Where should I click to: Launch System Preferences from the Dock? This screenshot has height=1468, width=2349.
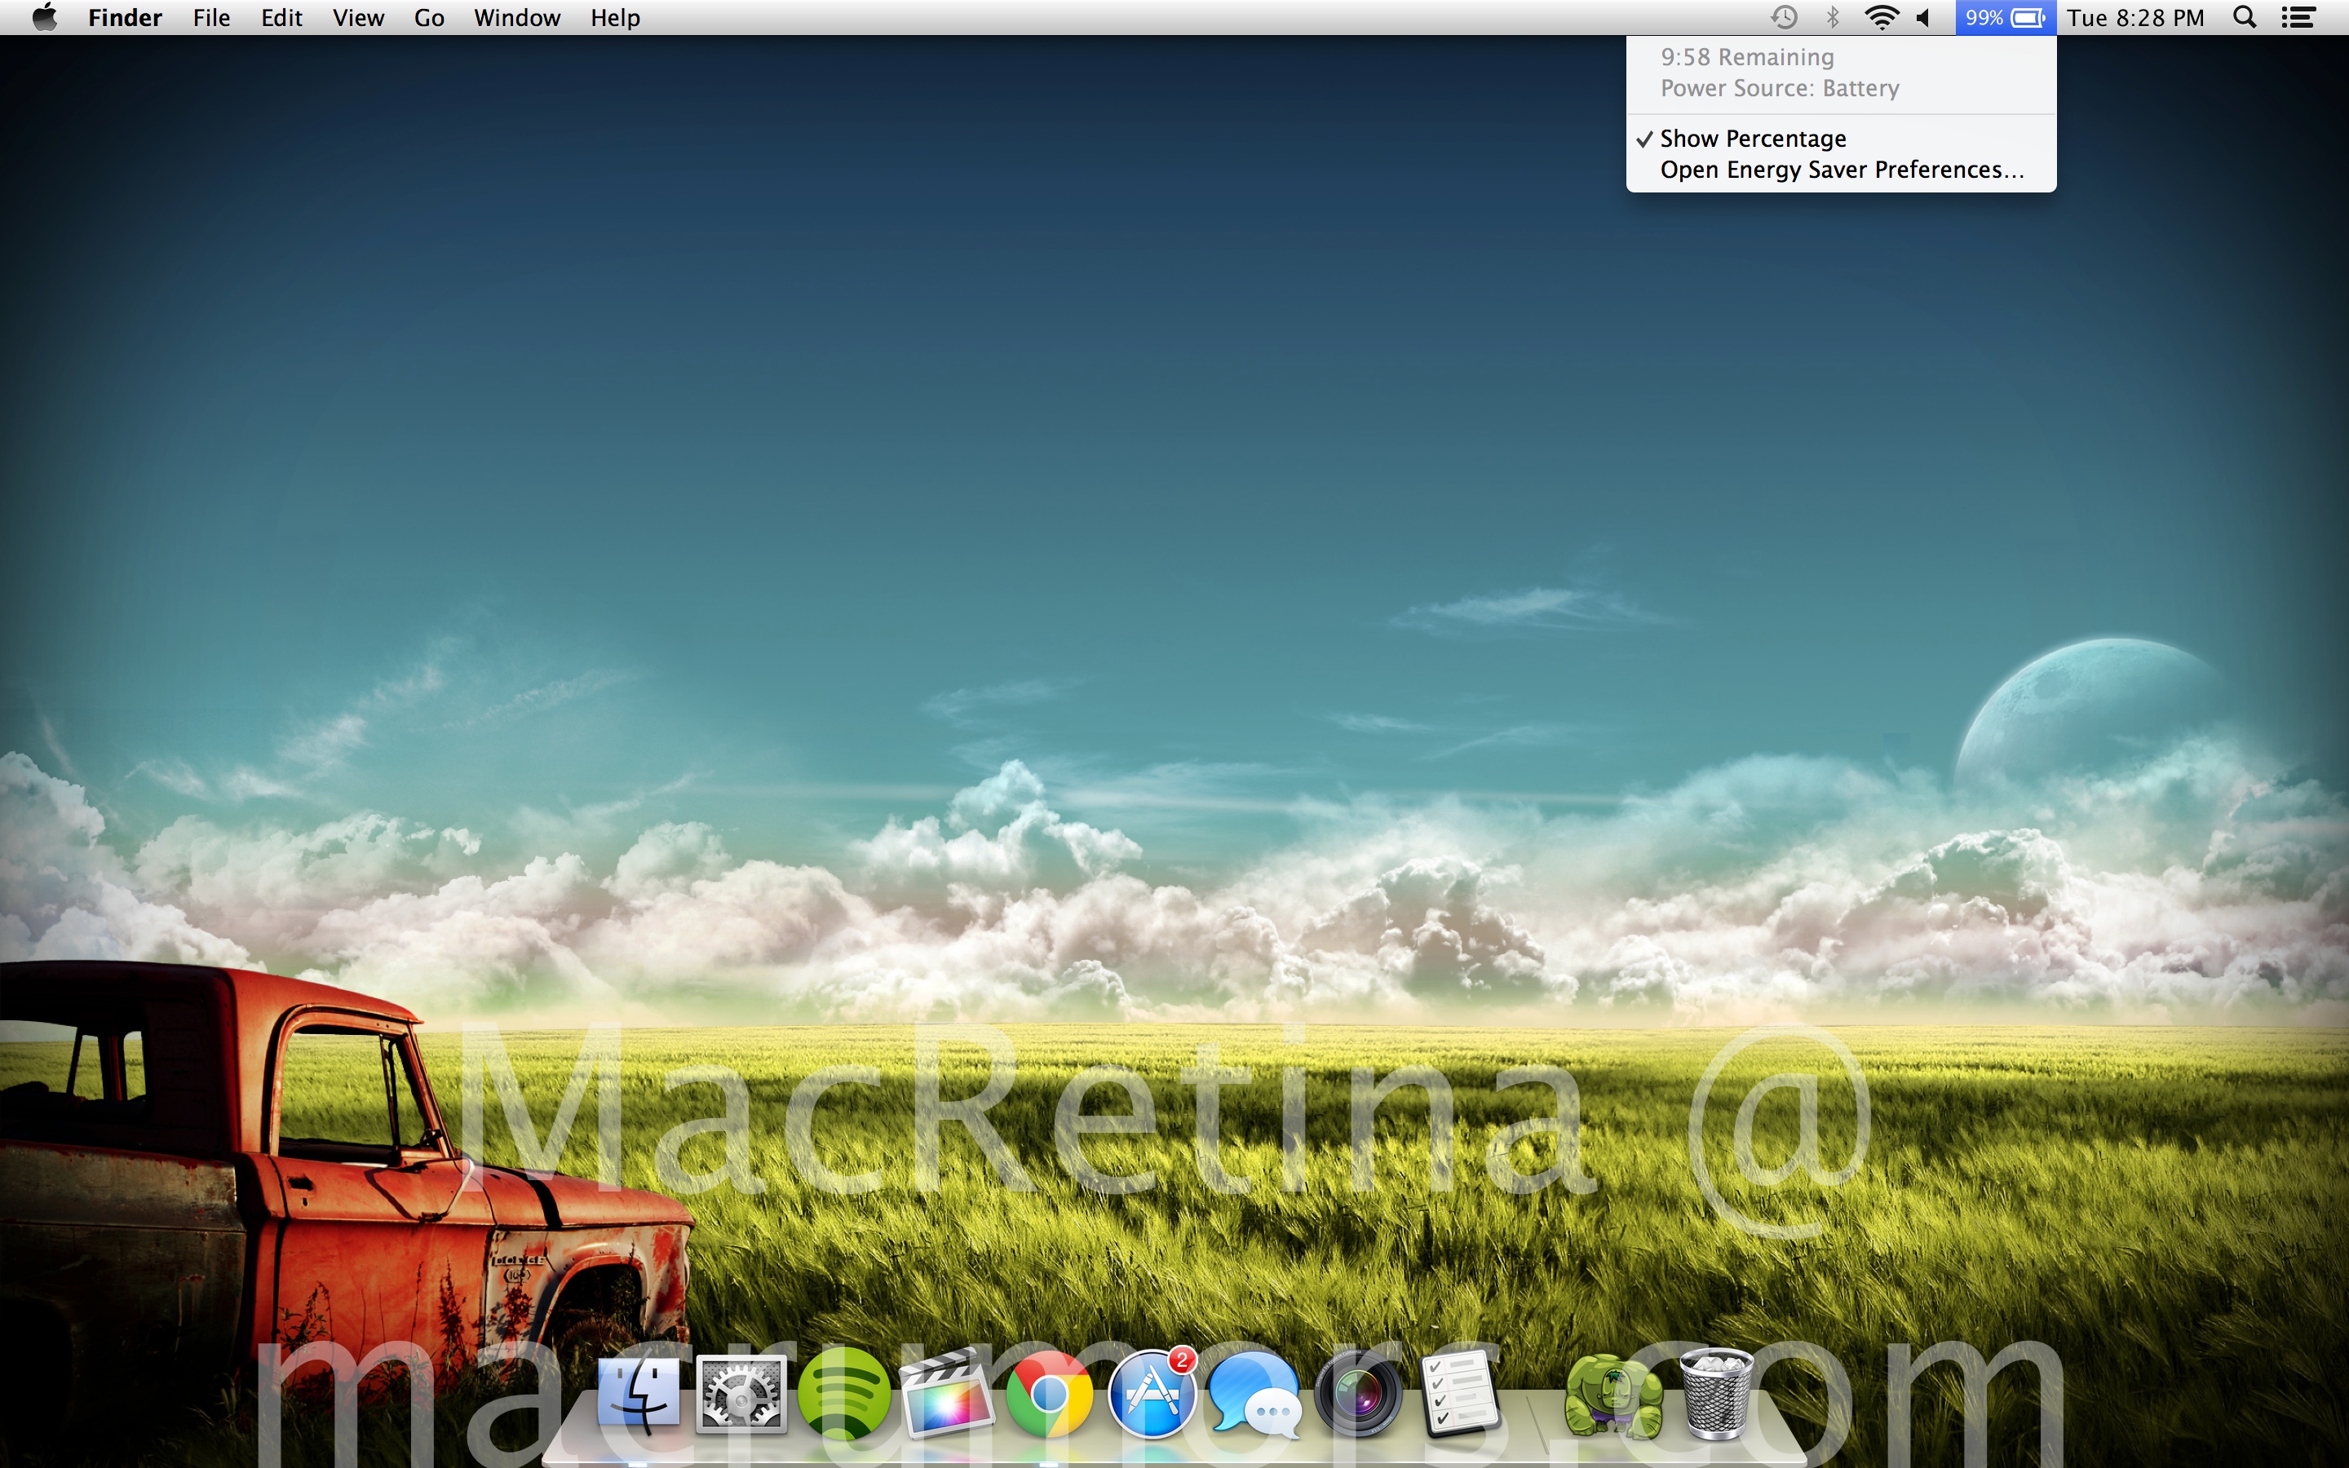[741, 1395]
